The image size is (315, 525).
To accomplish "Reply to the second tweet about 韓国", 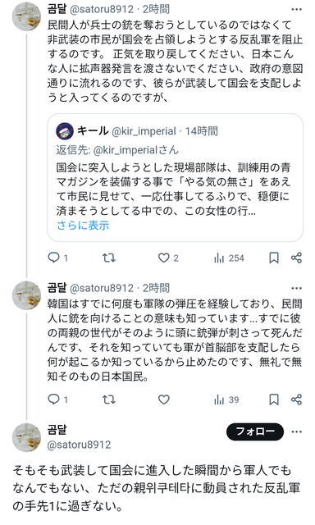I will (x=57, y=399).
